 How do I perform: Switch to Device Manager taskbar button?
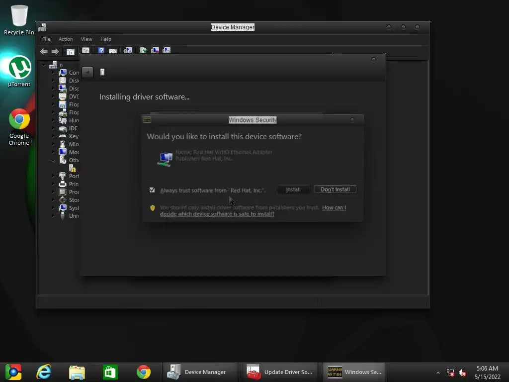(201, 372)
